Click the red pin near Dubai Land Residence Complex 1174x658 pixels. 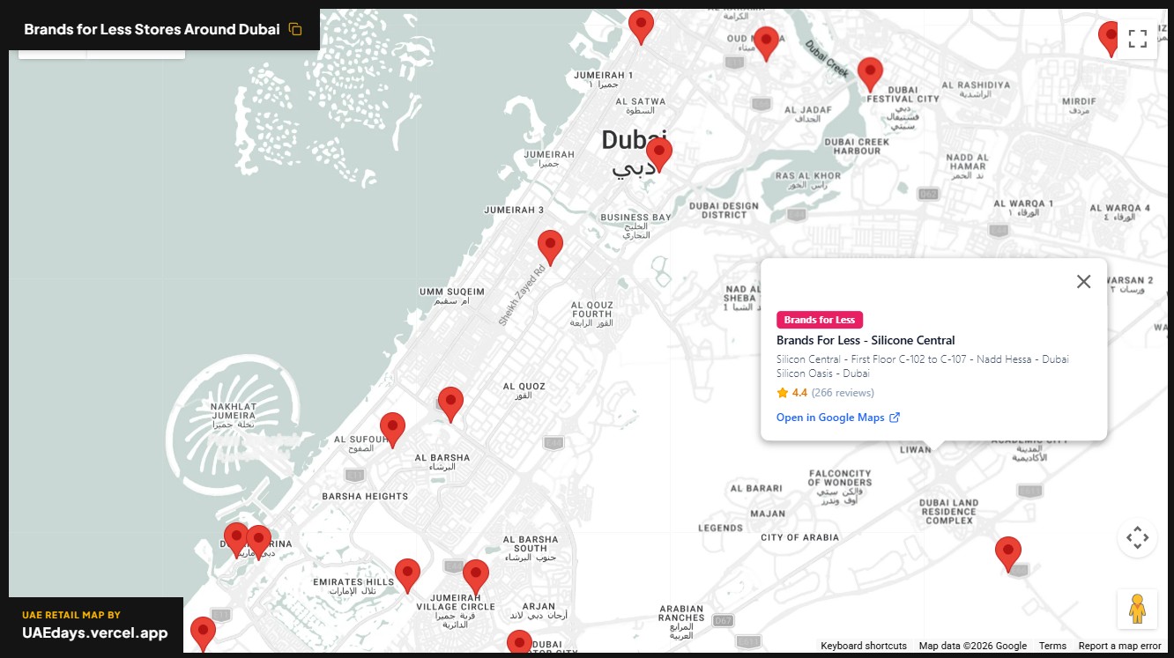point(1008,555)
